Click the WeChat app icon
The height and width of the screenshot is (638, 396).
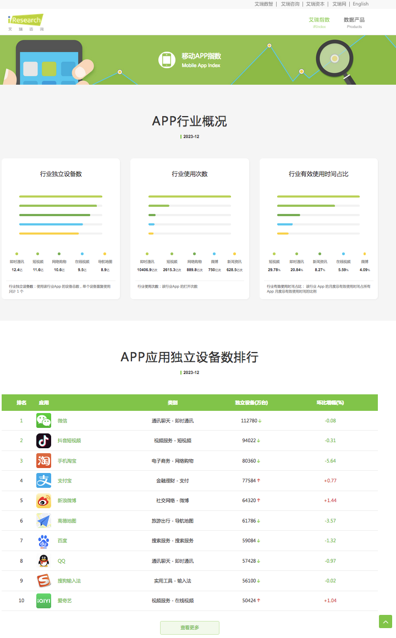pyautogui.click(x=43, y=420)
